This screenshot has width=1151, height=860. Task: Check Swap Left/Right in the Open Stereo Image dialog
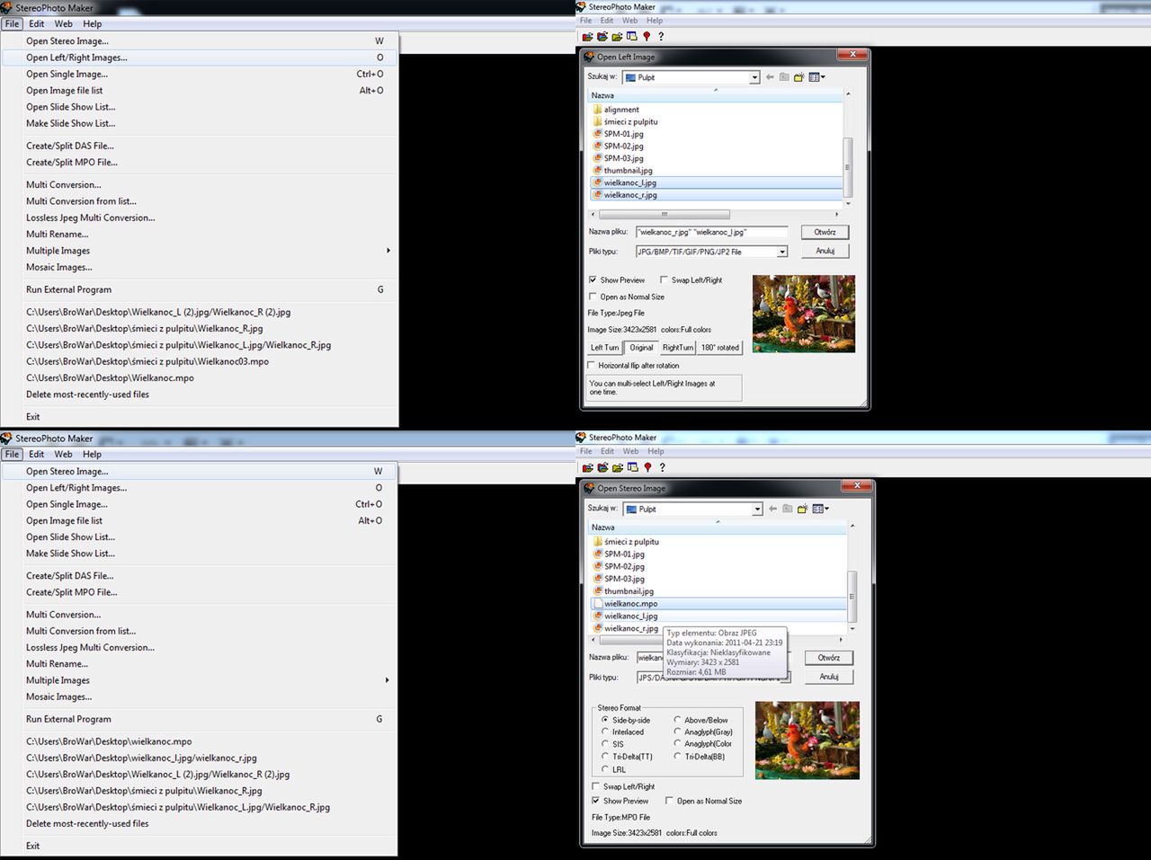tap(595, 786)
